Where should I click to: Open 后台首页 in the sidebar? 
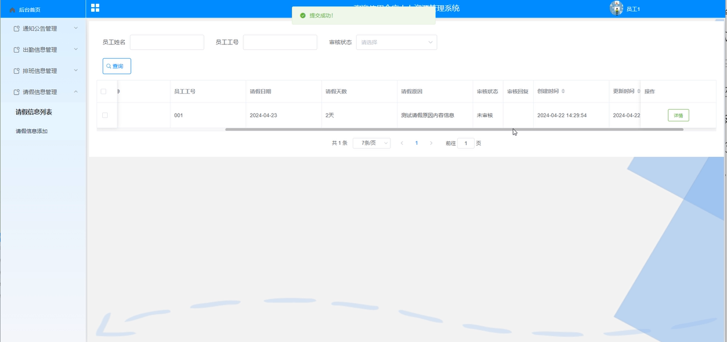29,10
